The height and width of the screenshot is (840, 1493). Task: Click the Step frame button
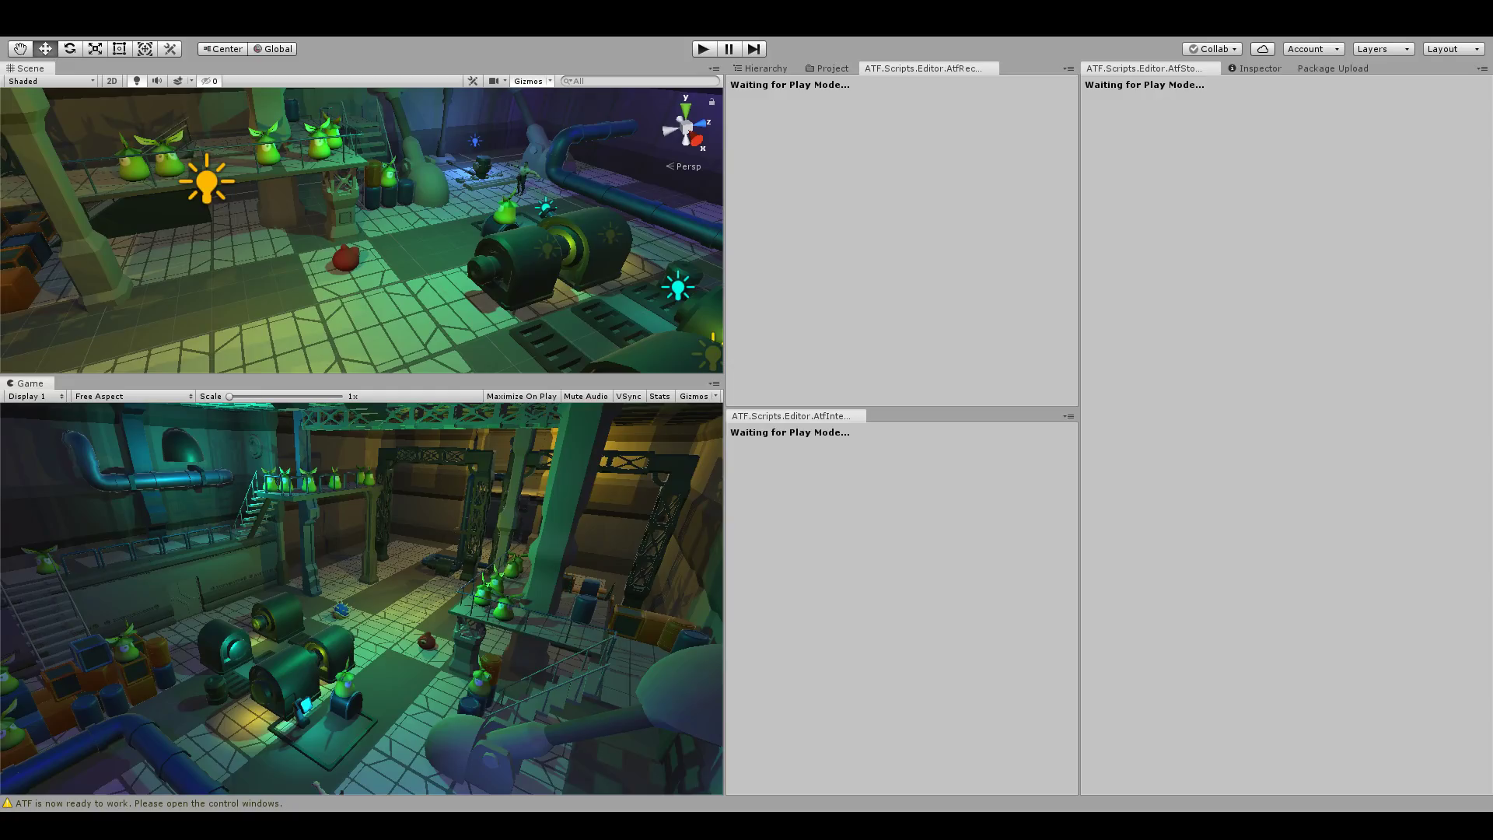tap(753, 49)
